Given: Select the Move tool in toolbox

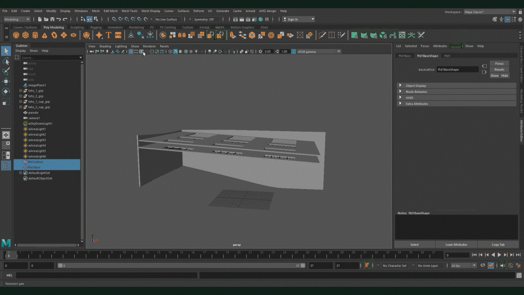Looking at the screenshot, I should (6, 81).
